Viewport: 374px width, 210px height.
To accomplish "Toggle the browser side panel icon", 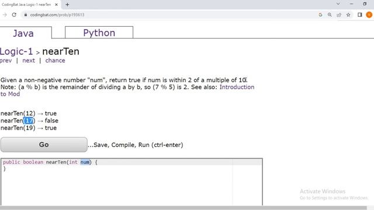I will (360, 15).
